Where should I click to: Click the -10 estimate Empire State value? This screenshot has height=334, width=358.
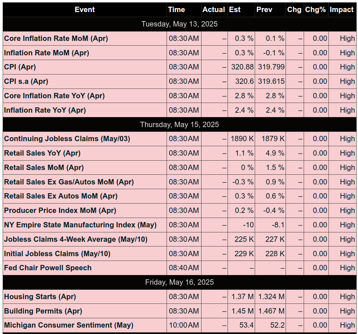click(x=248, y=225)
